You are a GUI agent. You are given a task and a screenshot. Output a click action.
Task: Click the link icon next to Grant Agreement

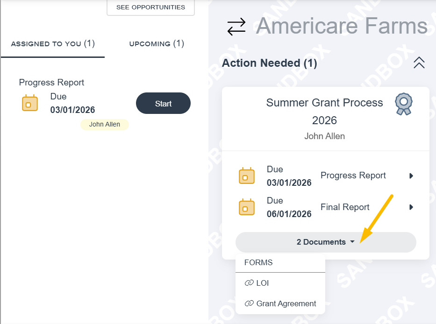point(249,303)
